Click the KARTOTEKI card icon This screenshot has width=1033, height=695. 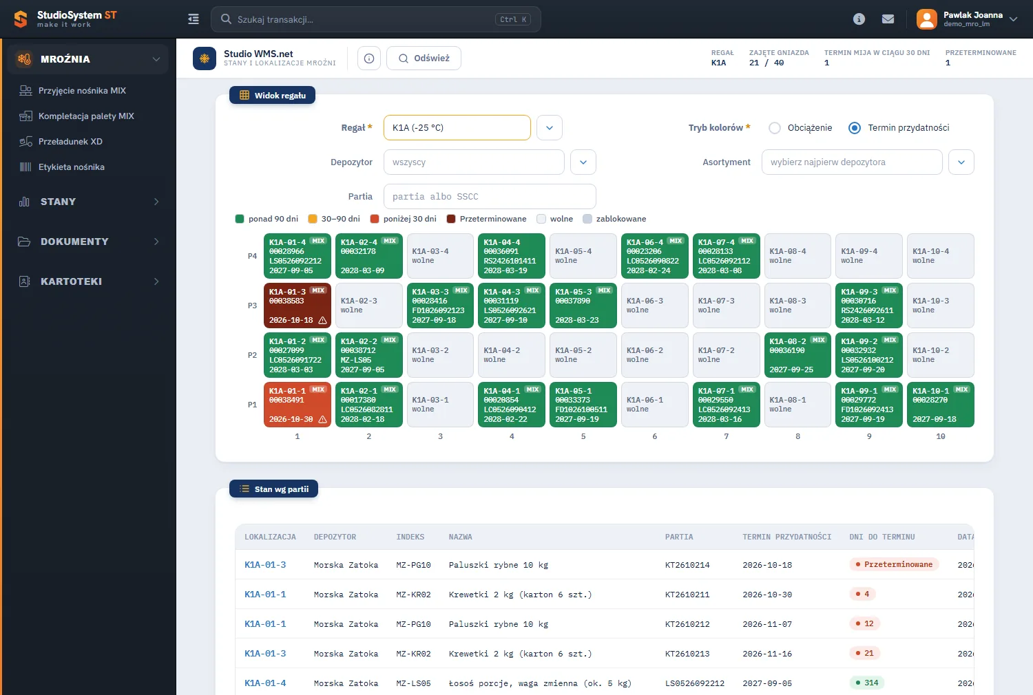click(x=25, y=281)
